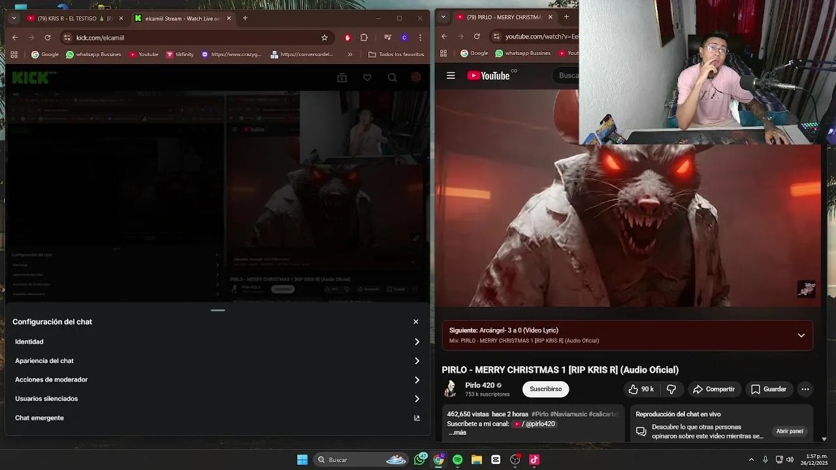This screenshot has height=470, width=836.
Task: Reload the kick.com page
Action: [48, 38]
